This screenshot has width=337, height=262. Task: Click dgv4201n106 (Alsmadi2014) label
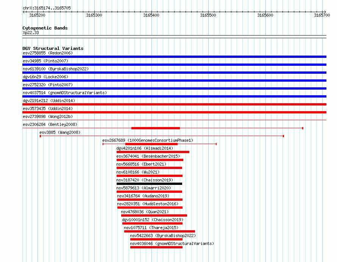coord(145,148)
